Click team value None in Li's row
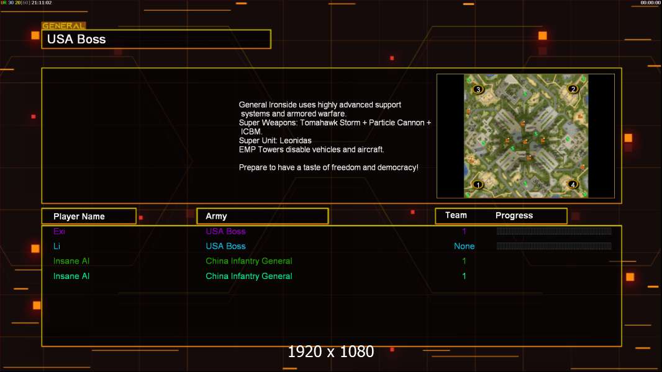The height and width of the screenshot is (372, 662). tap(464, 246)
